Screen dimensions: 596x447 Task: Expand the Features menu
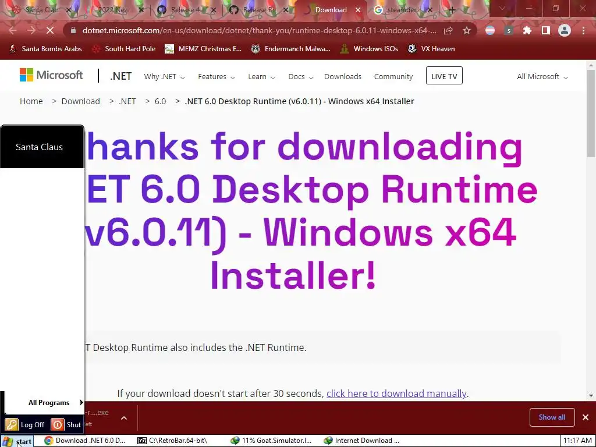click(217, 77)
